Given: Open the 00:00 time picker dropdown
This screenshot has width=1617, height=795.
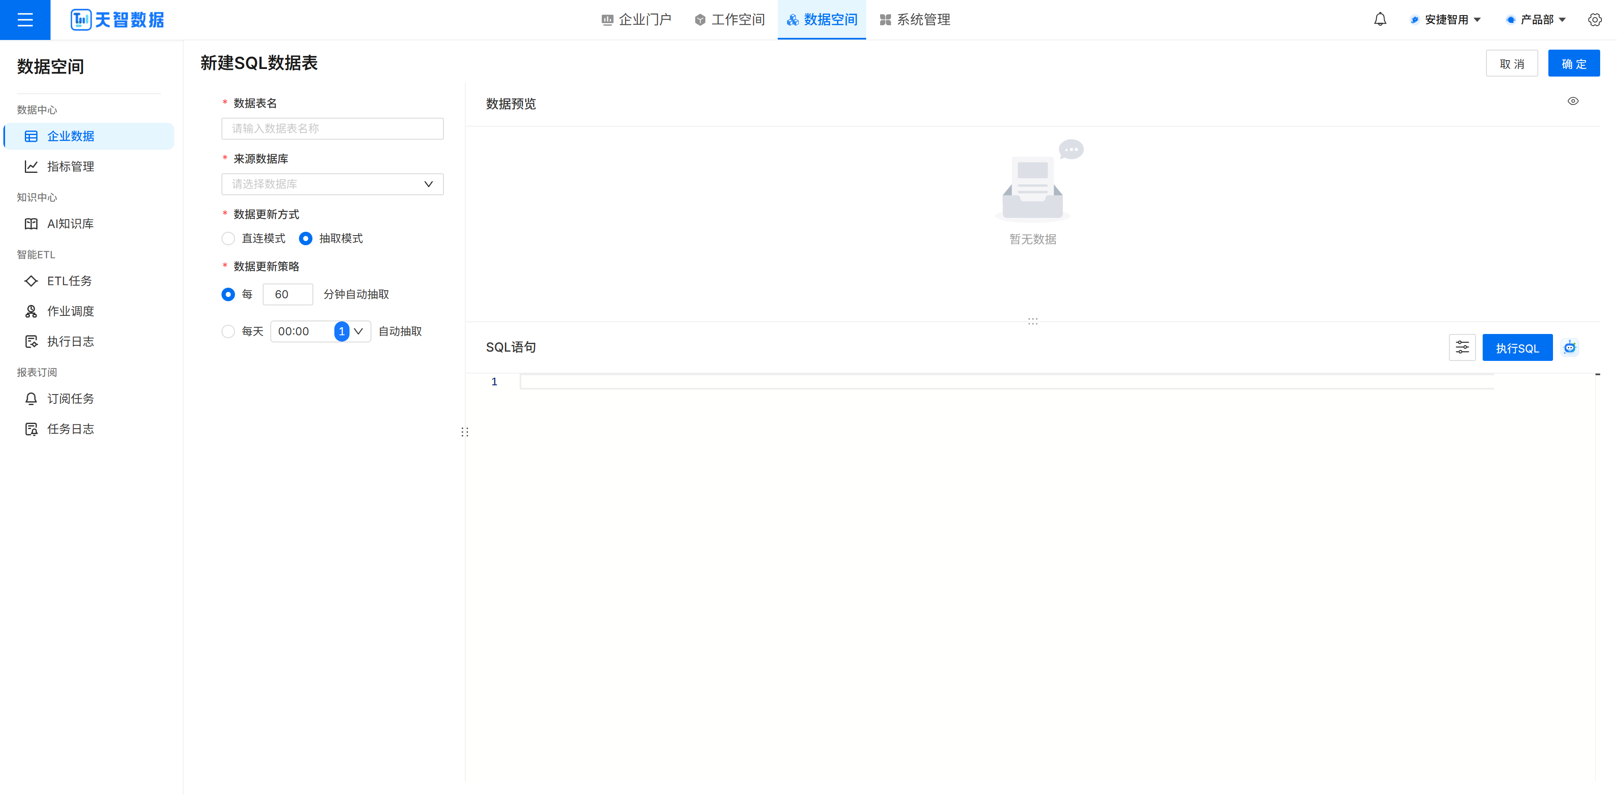Looking at the screenshot, I should 320,331.
